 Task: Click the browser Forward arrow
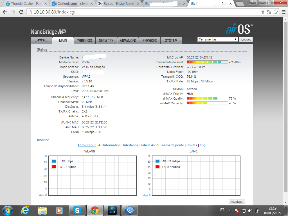[13, 12]
